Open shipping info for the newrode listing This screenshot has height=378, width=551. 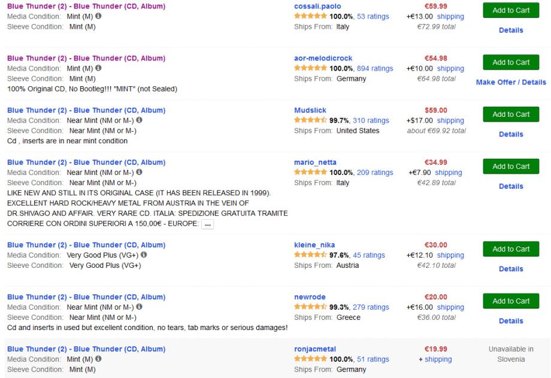[x=449, y=307]
